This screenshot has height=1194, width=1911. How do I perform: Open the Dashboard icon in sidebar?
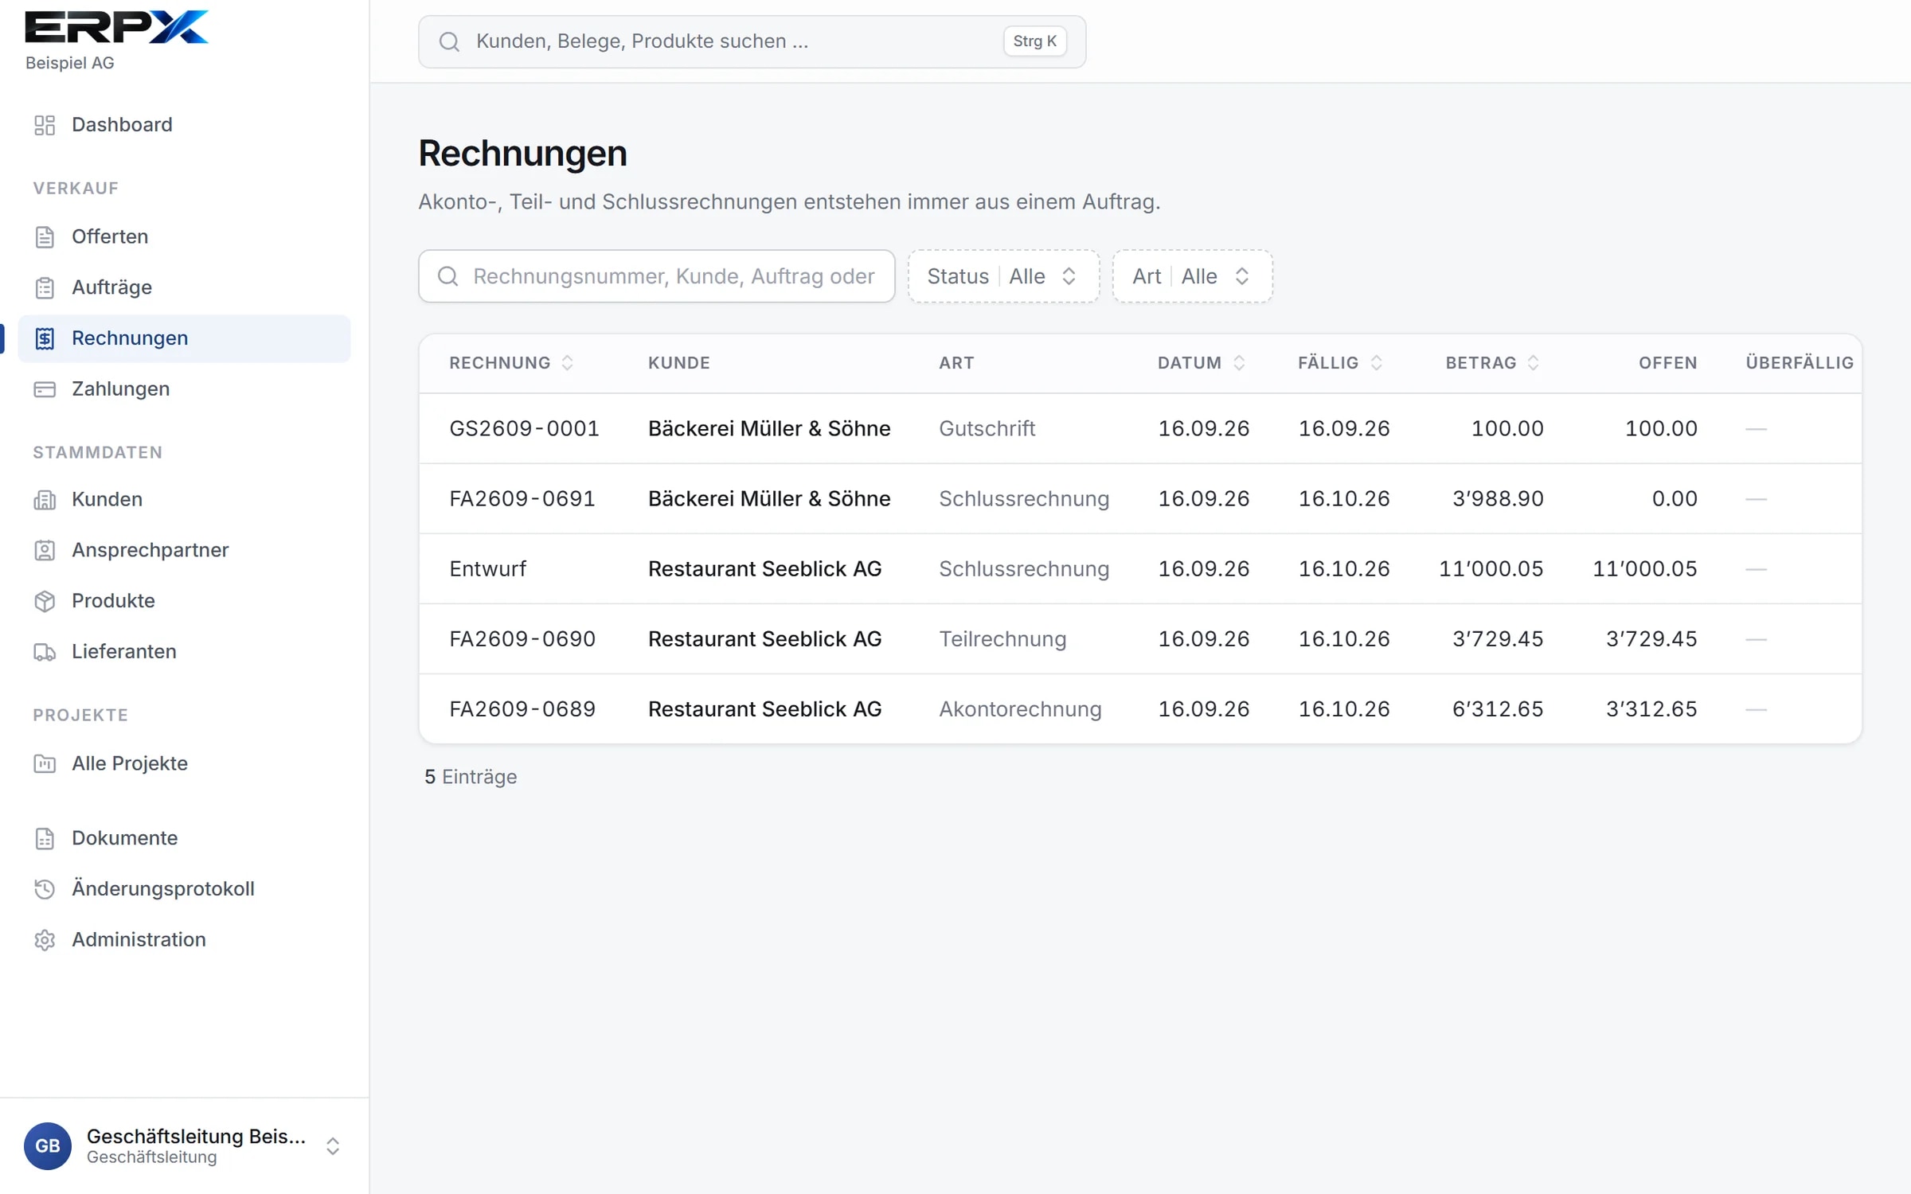click(45, 125)
